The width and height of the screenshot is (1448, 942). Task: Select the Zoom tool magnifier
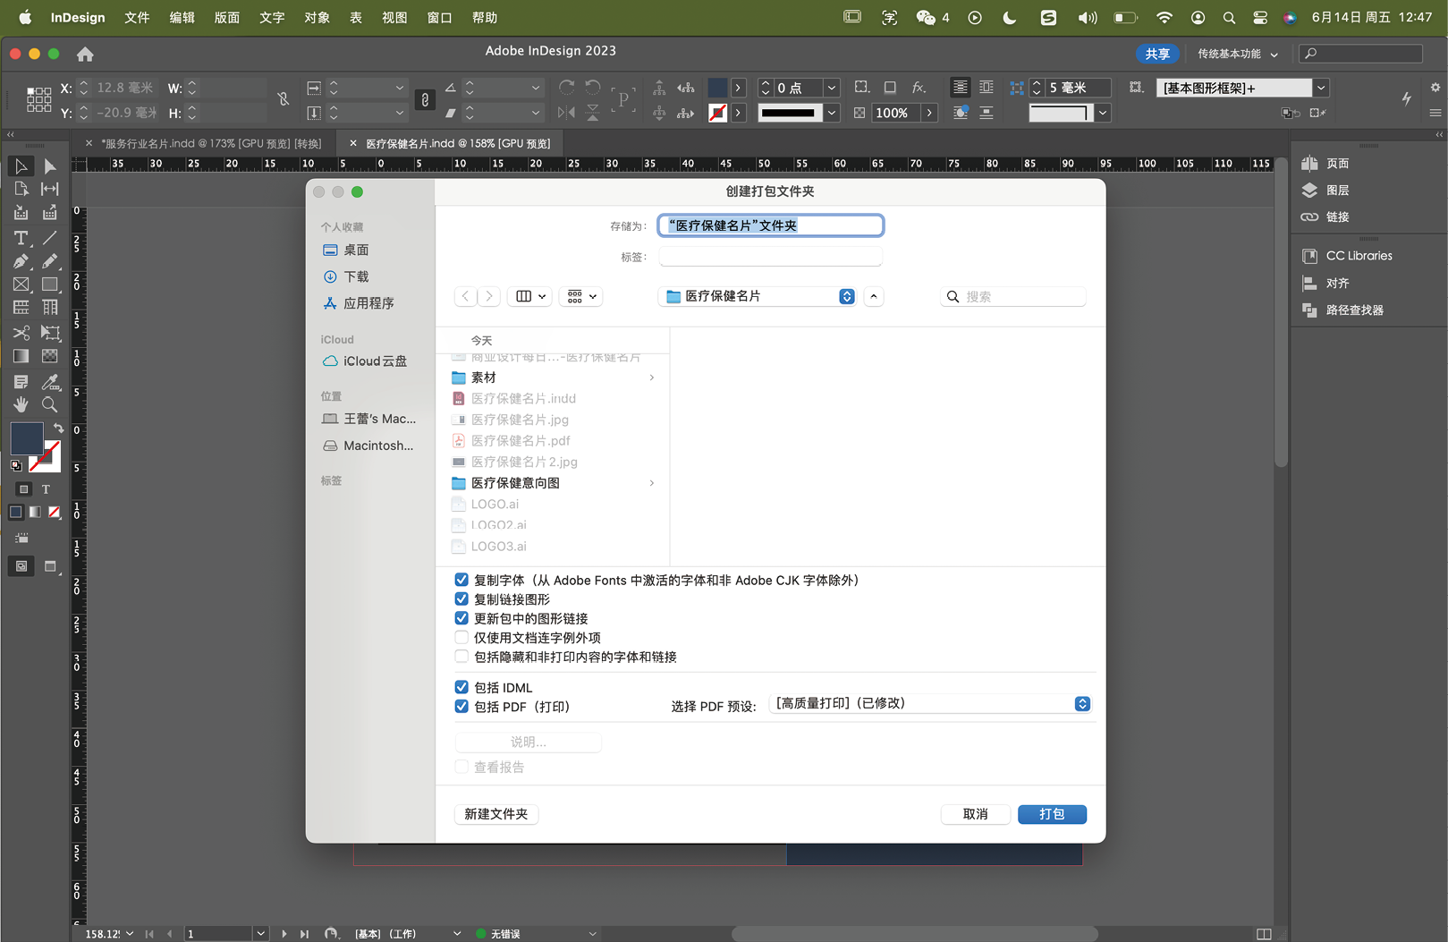(50, 405)
